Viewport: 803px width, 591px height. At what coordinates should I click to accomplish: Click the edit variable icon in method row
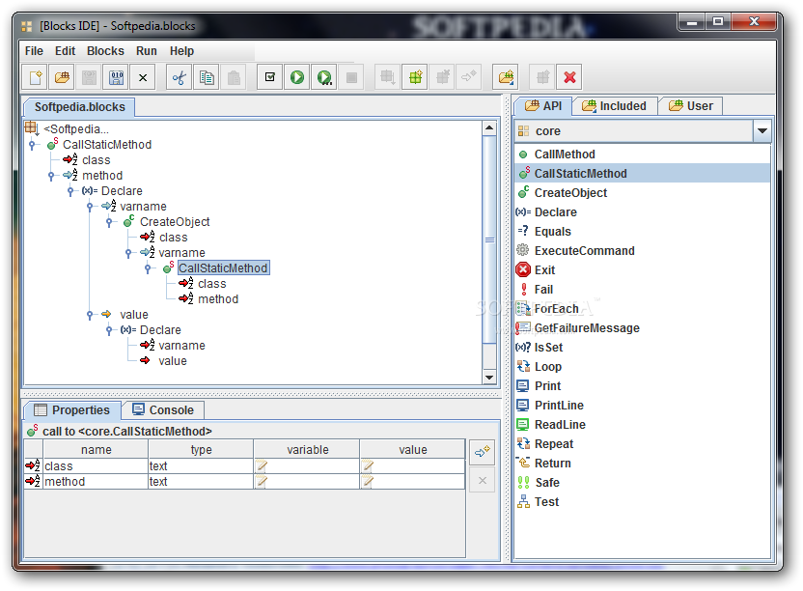point(262,481)
